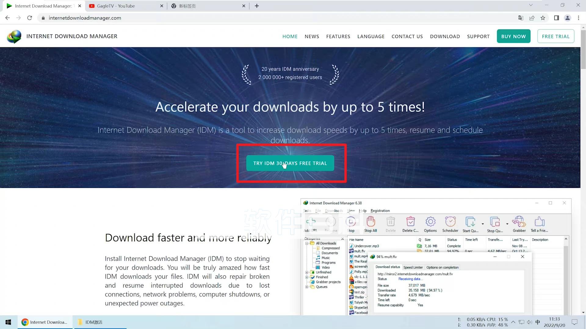This screenshot has width=586, height=329.
Task: Open Chrome three-dot menu
Action: coord(578,18)
